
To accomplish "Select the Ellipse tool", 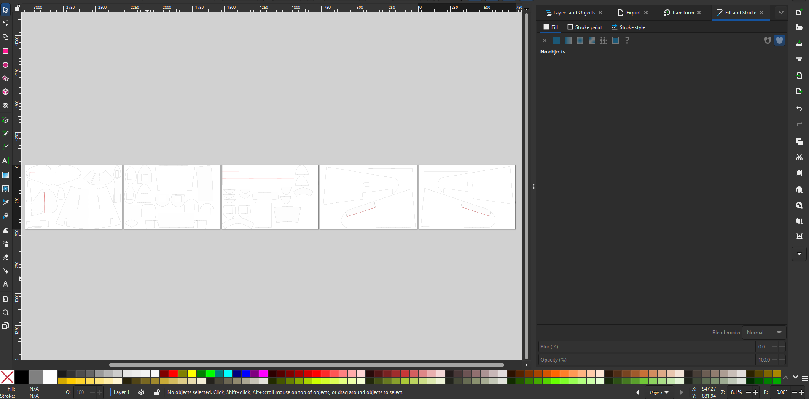I will 5,65.
